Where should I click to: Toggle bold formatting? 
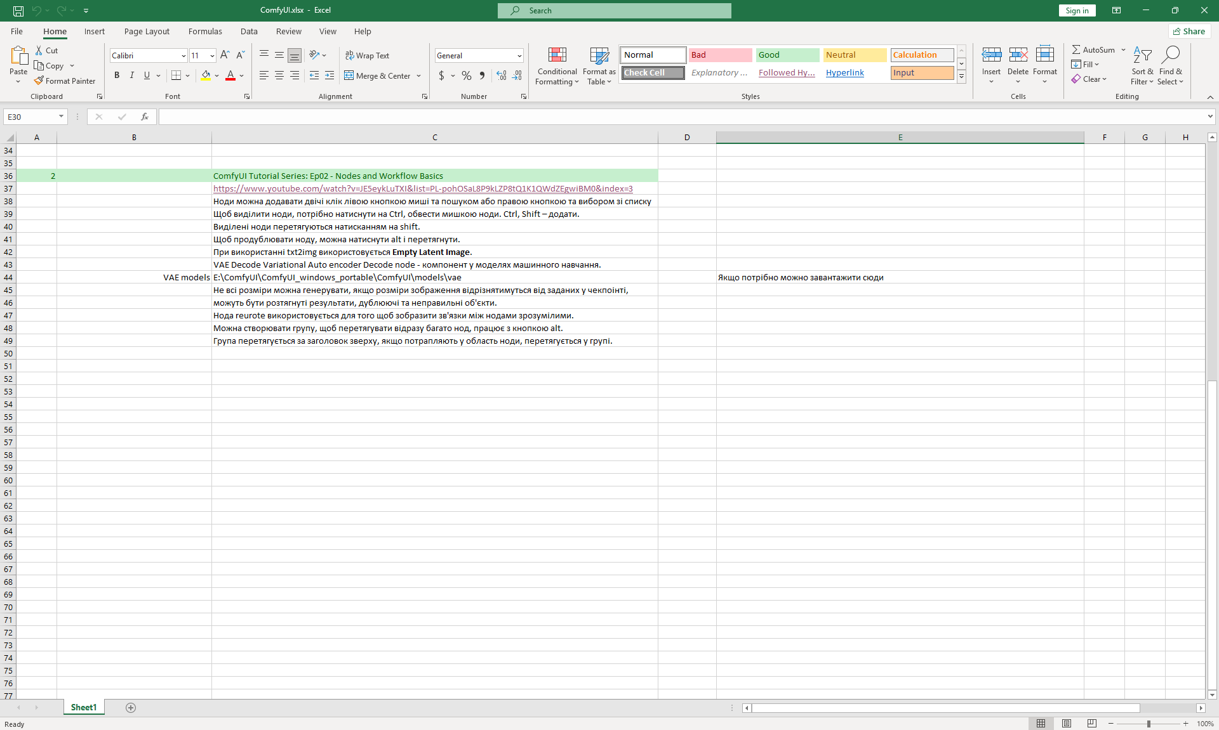coord(117,75)
